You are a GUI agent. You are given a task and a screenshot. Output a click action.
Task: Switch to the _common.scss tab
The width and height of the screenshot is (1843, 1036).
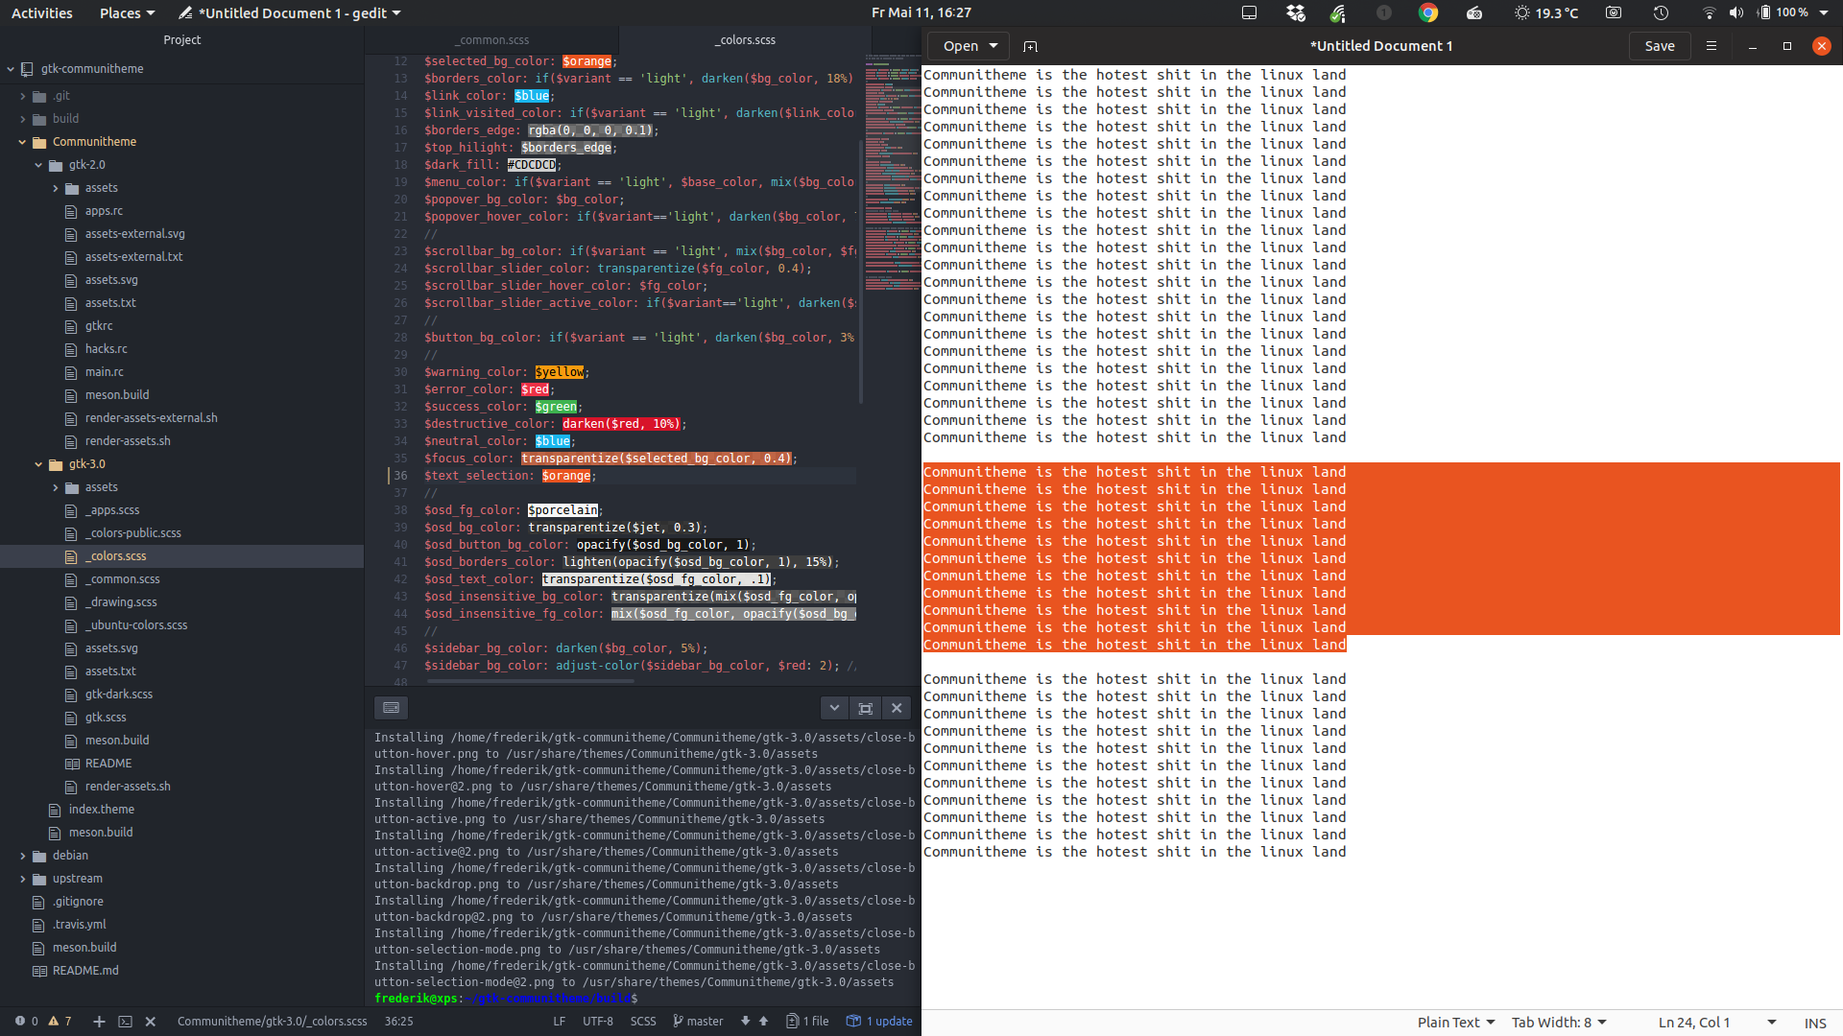coord(492,39)
